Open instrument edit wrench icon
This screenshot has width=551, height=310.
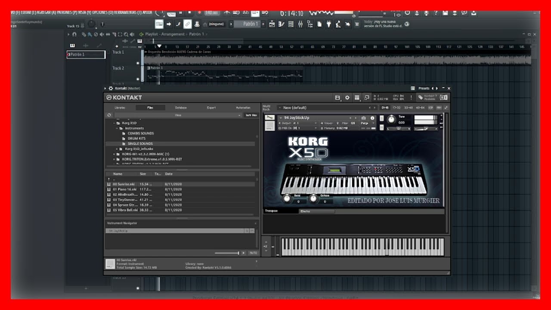point(269,118)
